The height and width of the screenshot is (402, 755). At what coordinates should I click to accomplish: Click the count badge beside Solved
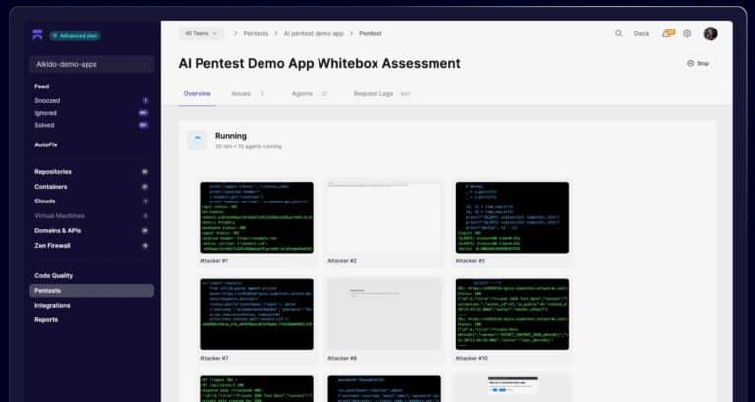[144, 125]
